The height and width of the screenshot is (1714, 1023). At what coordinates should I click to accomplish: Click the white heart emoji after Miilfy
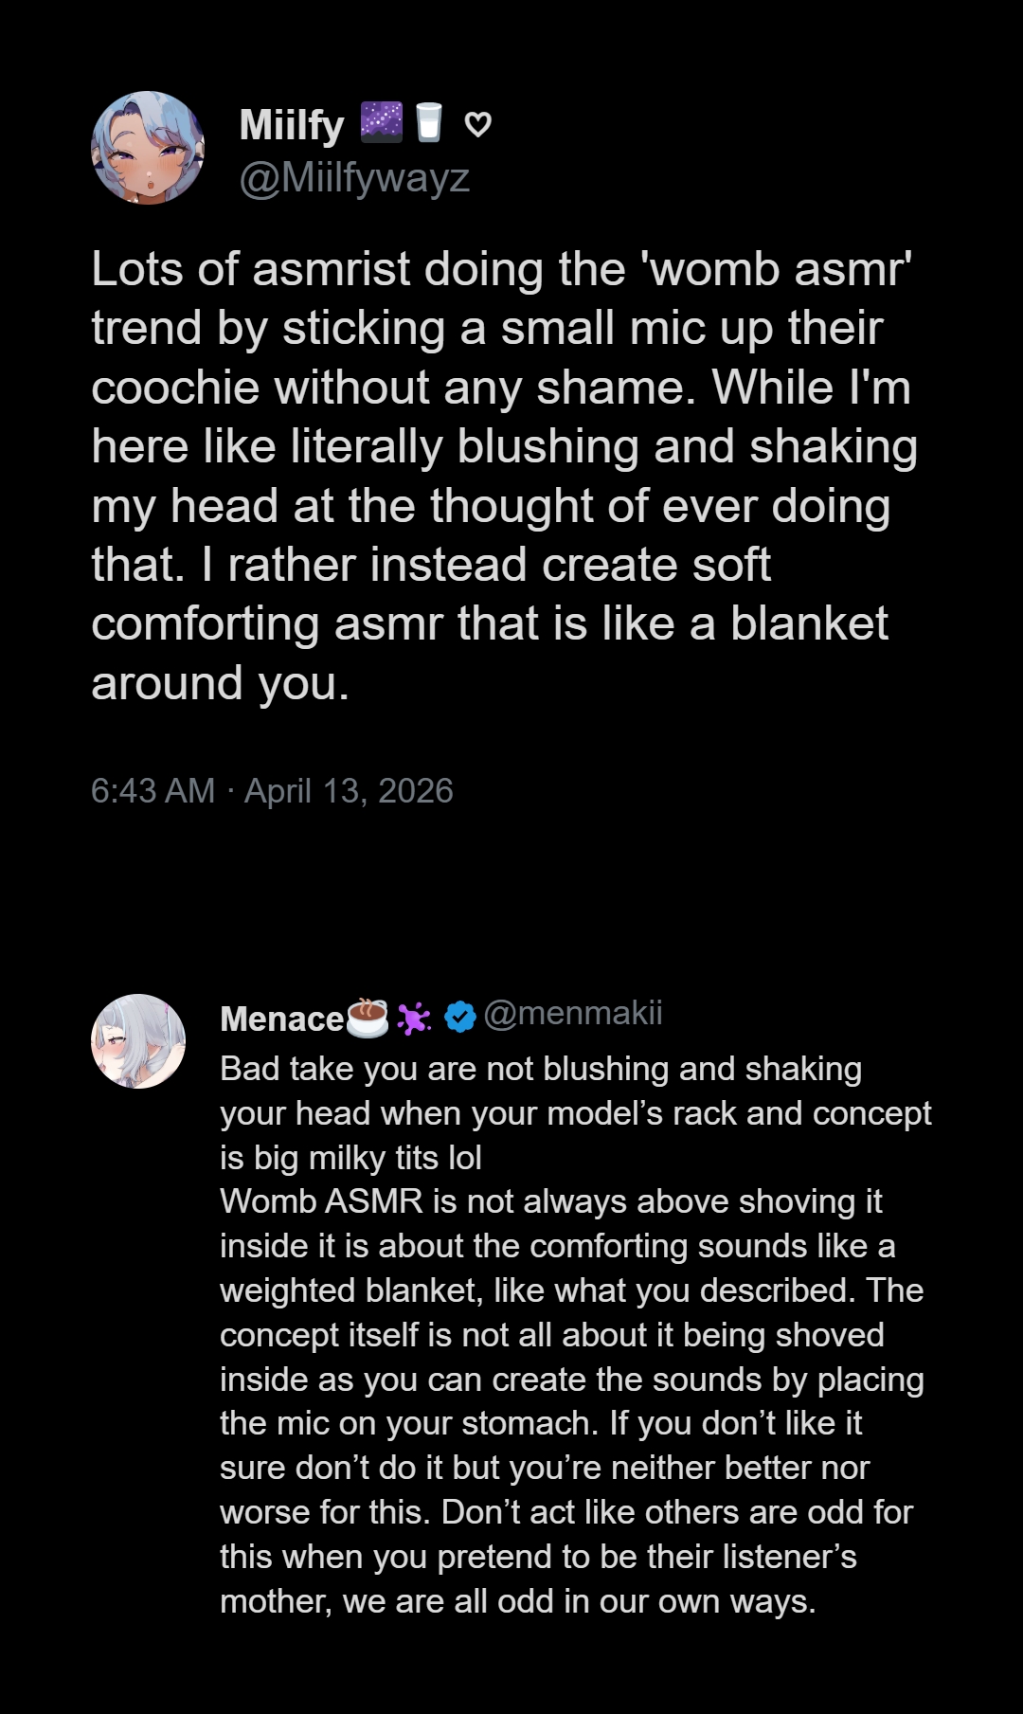point(478,124)
